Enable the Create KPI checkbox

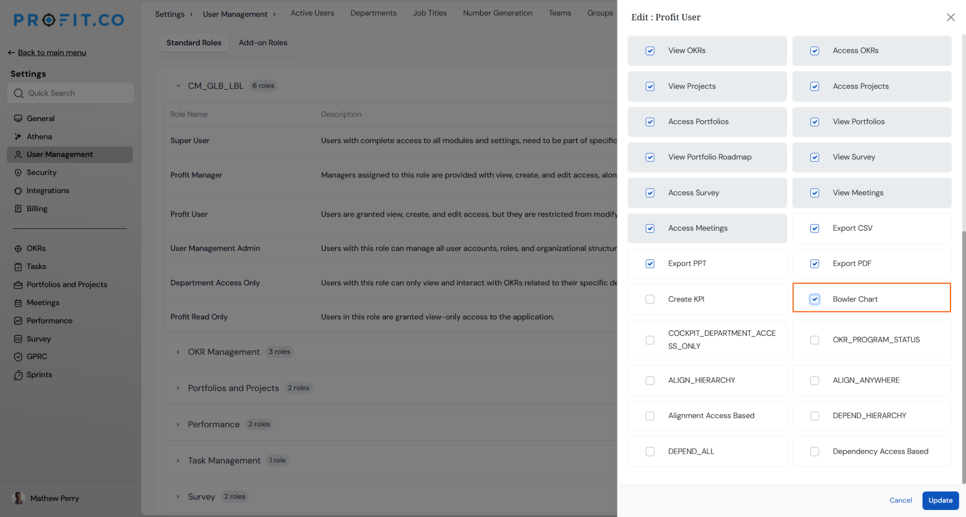[650, 299]
